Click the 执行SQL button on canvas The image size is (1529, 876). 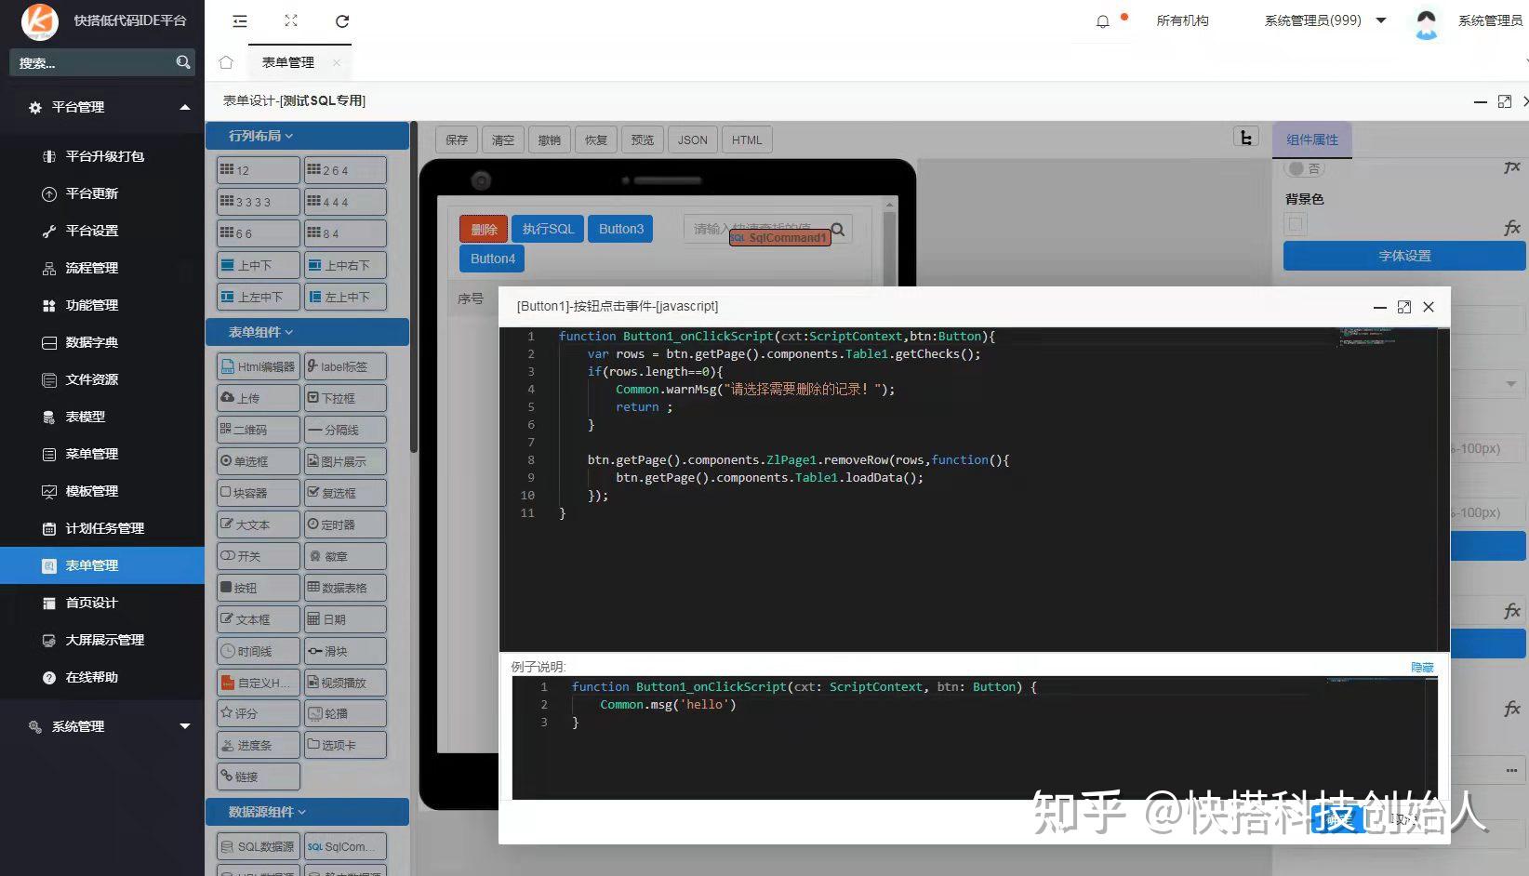548,229
